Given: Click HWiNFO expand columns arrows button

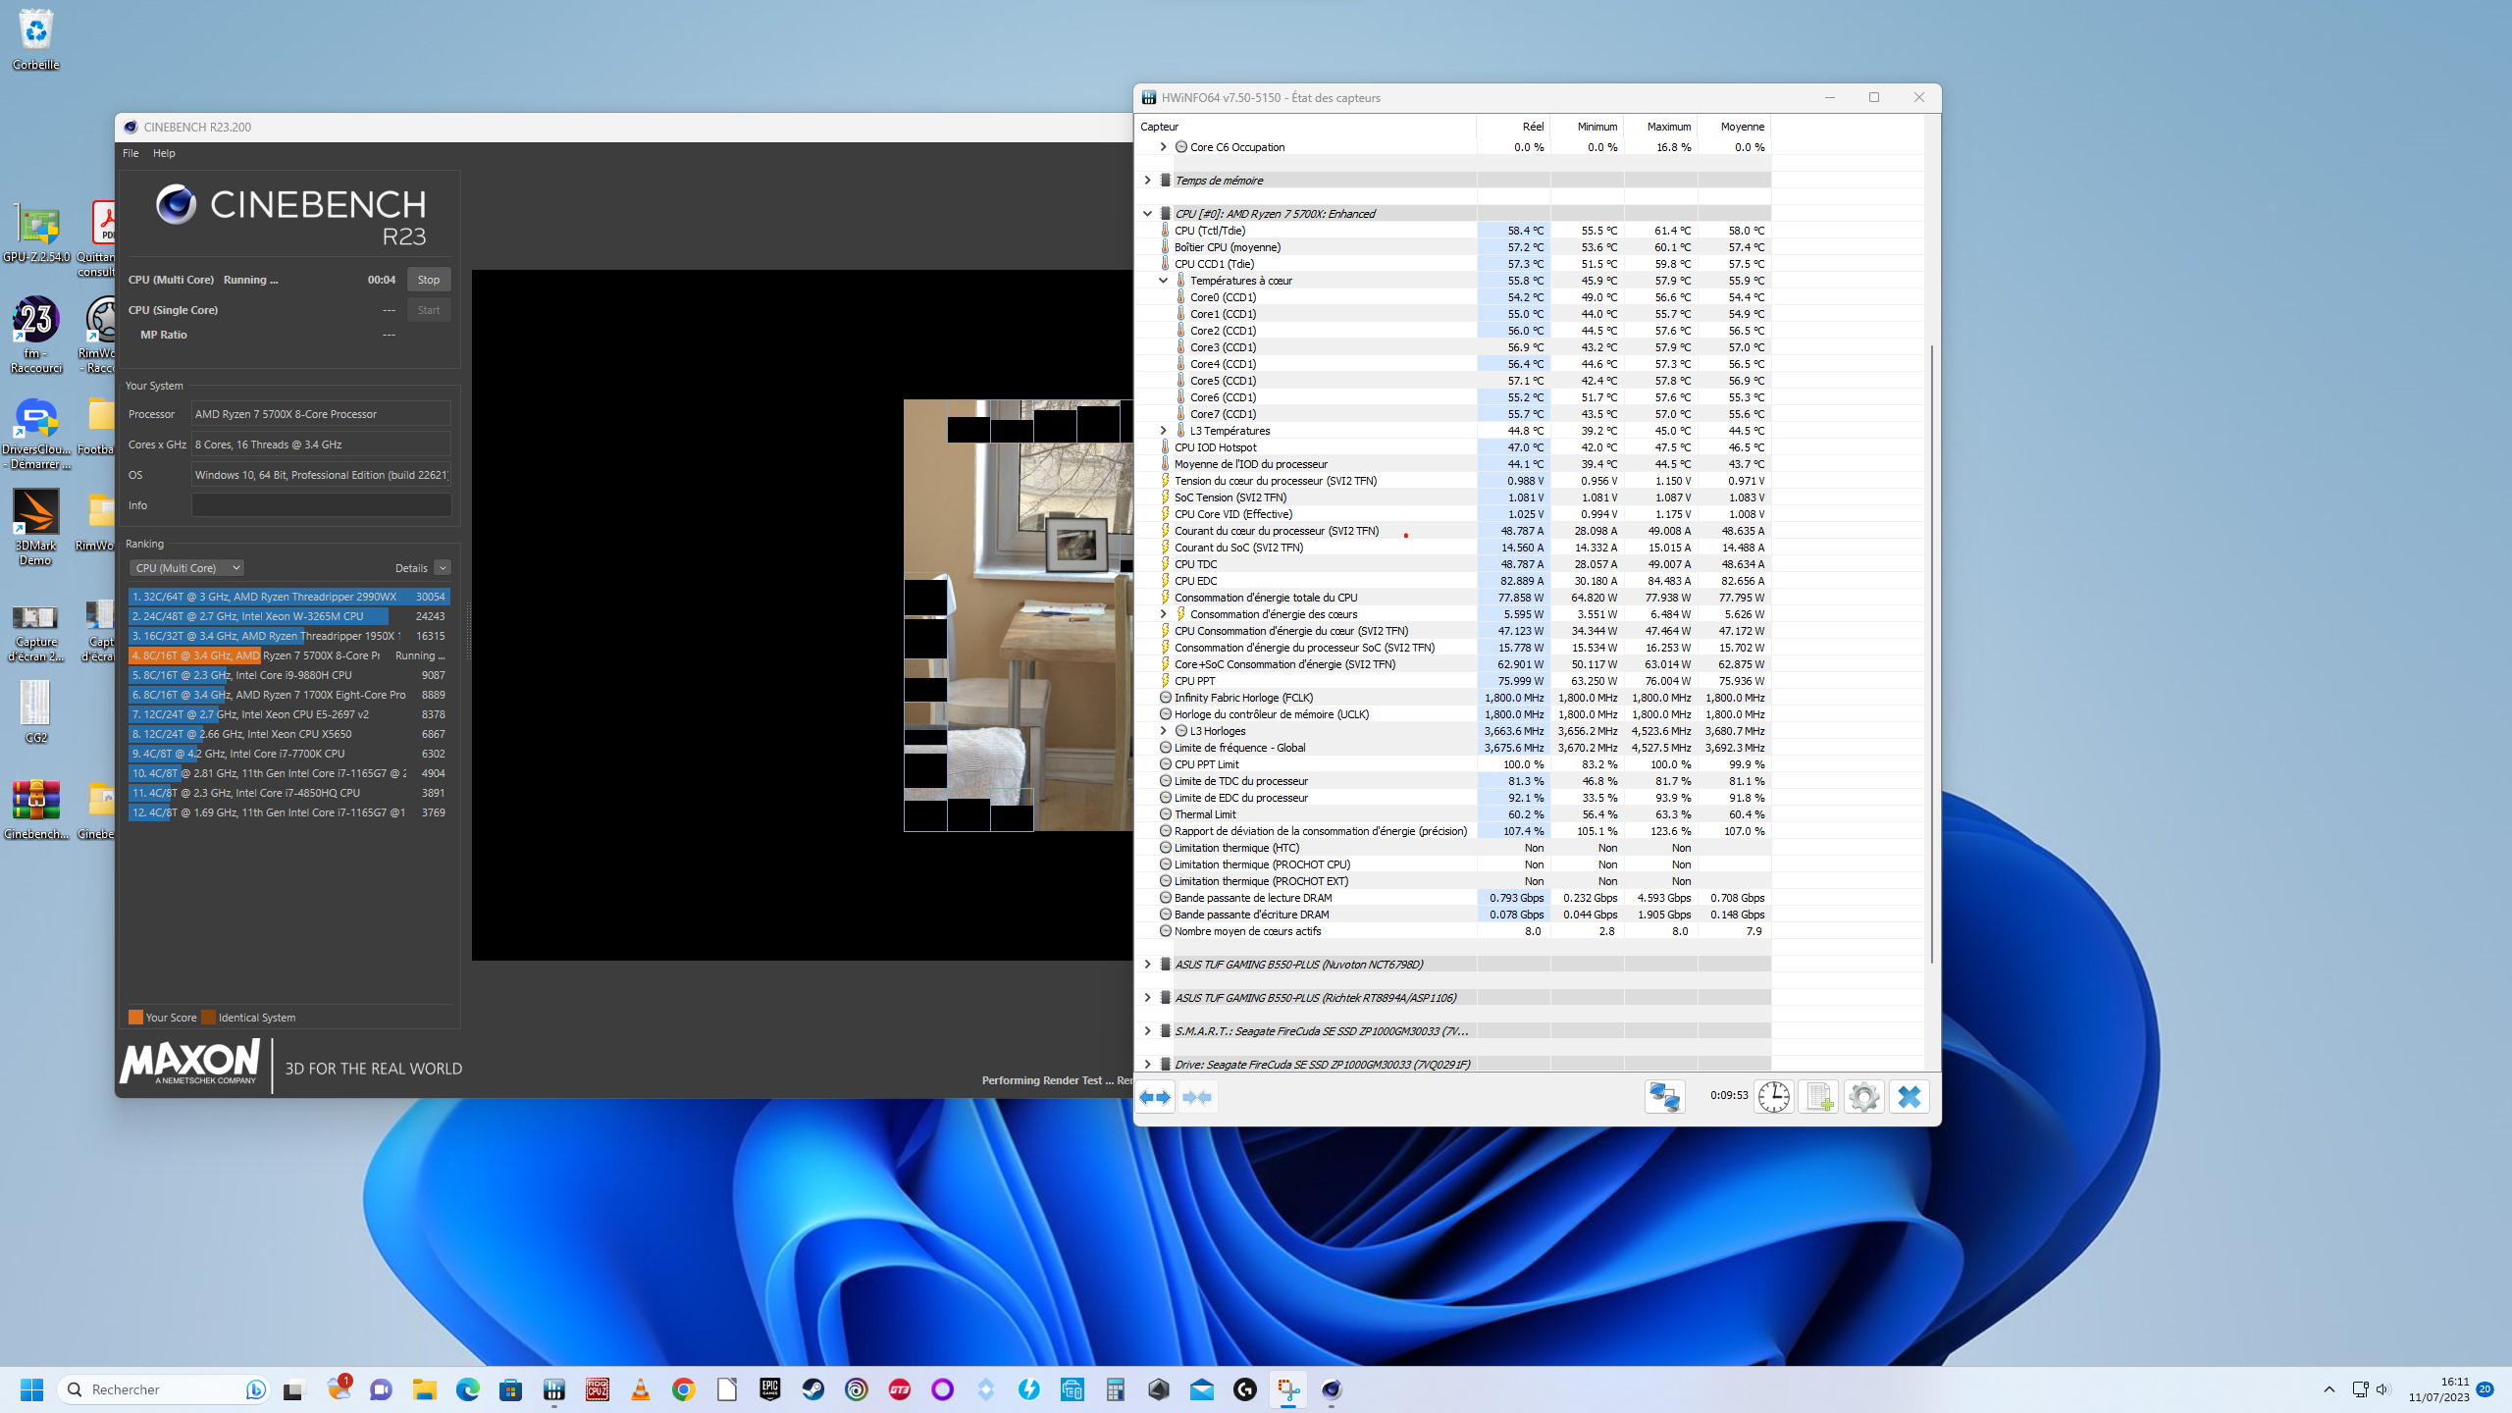Looking at the screenshot, I should pyautogui.click(x=1155, y=1097).
